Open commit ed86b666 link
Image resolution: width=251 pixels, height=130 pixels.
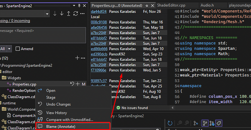(99, 49)
